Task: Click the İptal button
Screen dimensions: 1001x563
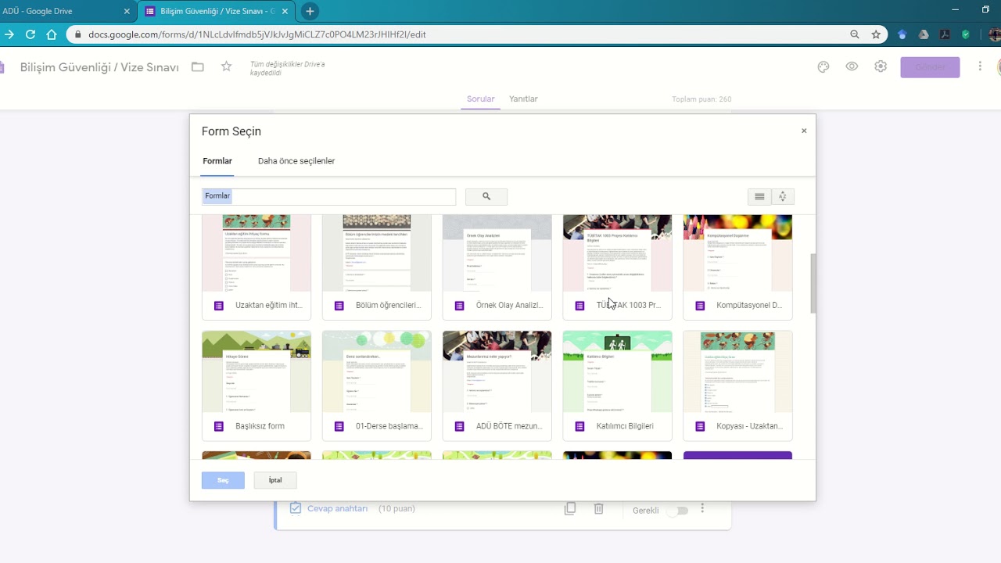Action: pyautogui.click(x=275, y=480)
